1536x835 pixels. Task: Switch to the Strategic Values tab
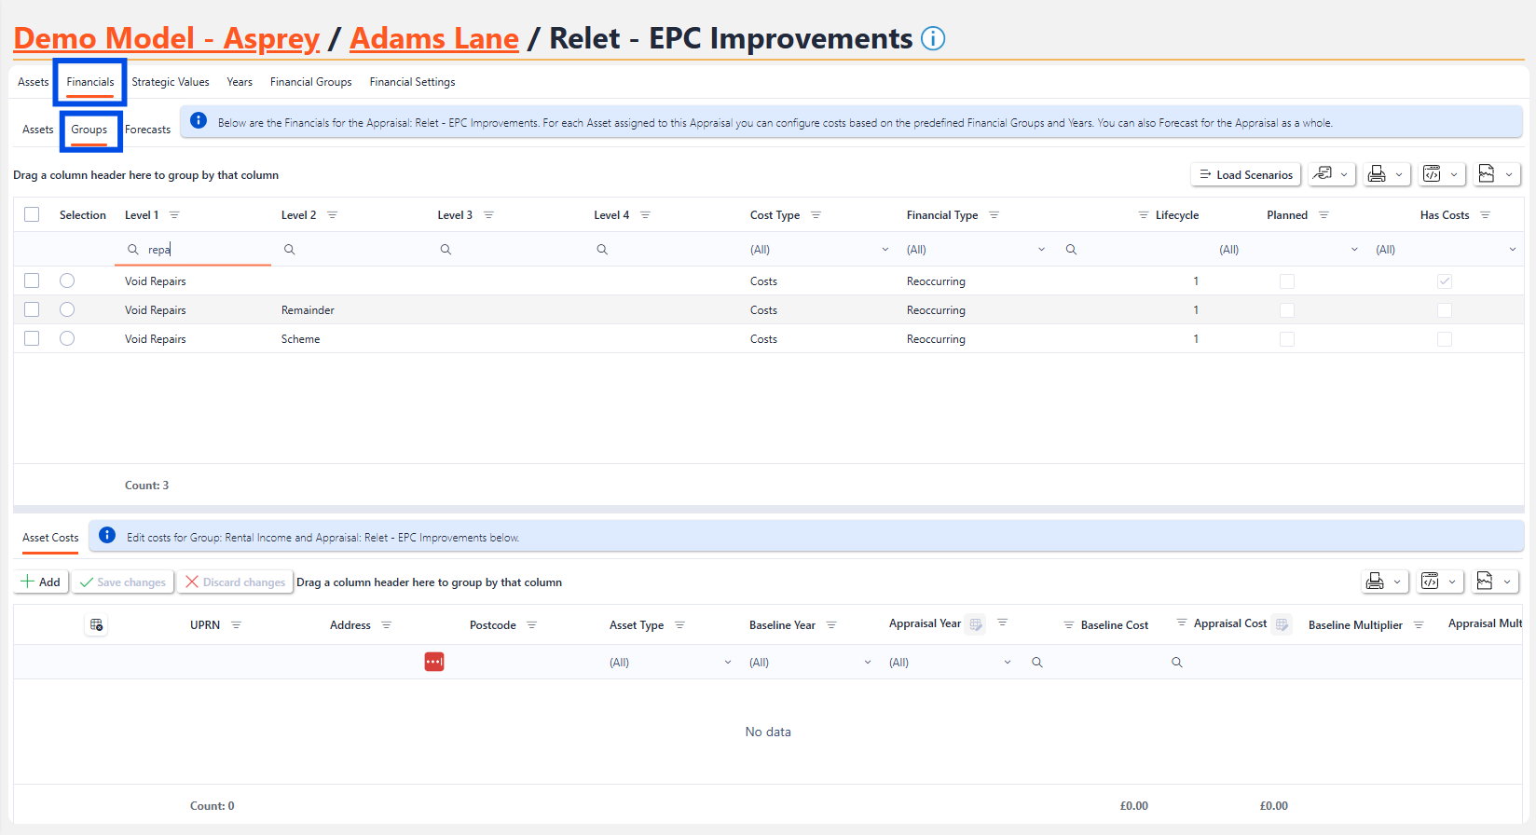click(x=171, y=82)
